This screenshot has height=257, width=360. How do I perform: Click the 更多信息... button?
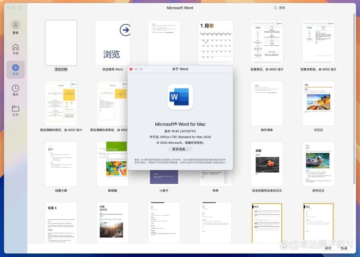click(180, 149)
